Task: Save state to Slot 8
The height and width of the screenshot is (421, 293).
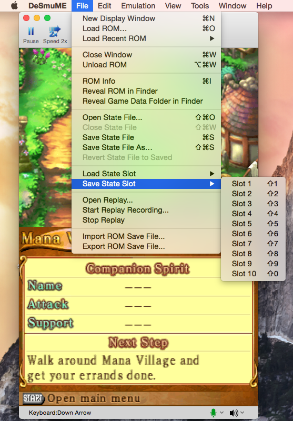Action: click(x=253, y=254)
